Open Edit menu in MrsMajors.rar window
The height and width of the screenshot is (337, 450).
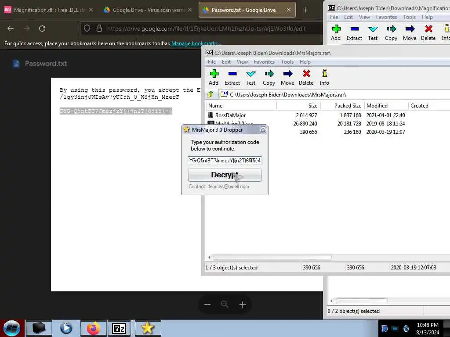click(226, 62)
